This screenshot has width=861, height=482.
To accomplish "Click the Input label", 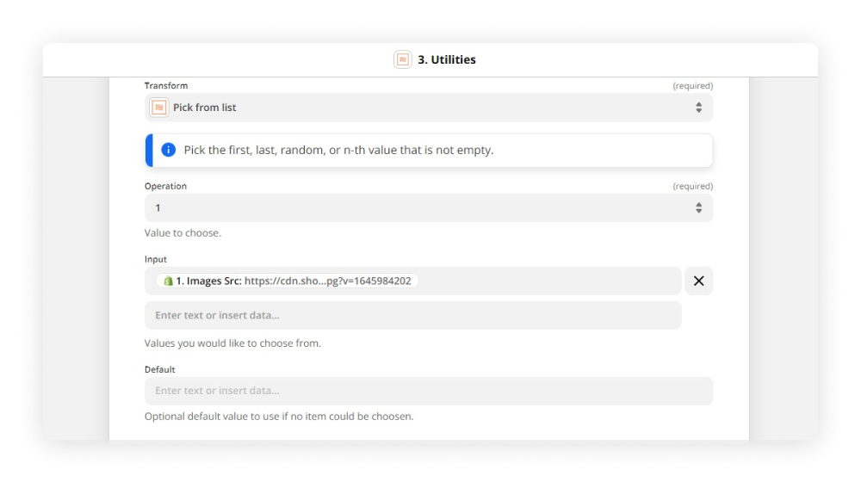I will click(x=155, y=259).
